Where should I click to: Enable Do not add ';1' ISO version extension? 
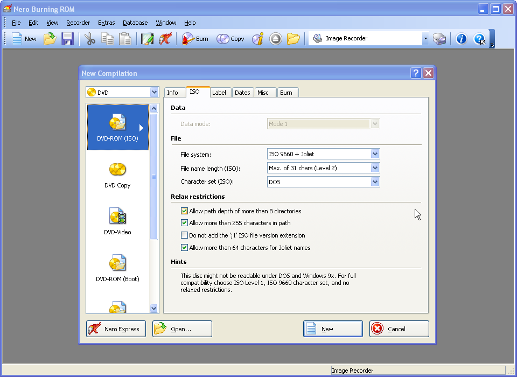pyautogui.click(x=185, y=235)
